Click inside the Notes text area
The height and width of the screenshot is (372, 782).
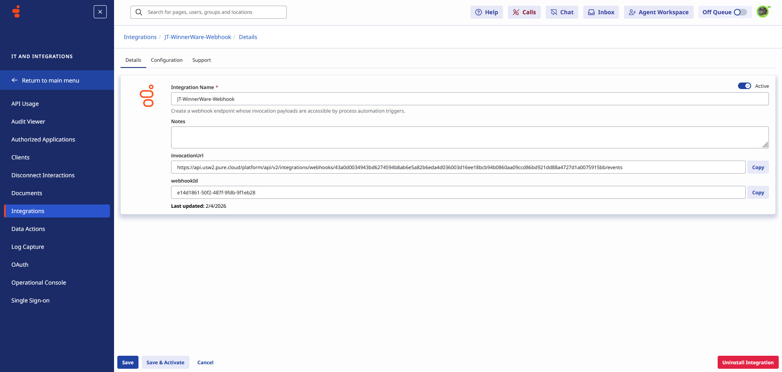click(469, 137)
